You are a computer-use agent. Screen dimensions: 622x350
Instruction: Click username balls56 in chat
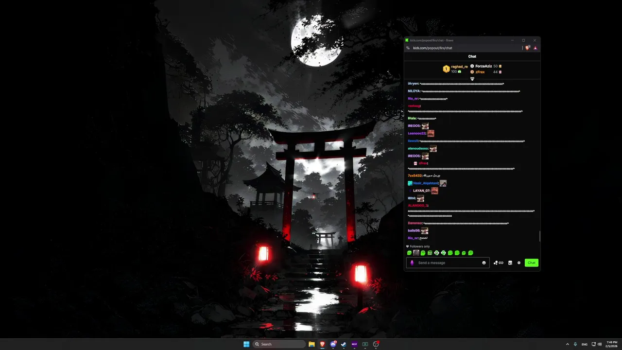click(x=414, y=231)
